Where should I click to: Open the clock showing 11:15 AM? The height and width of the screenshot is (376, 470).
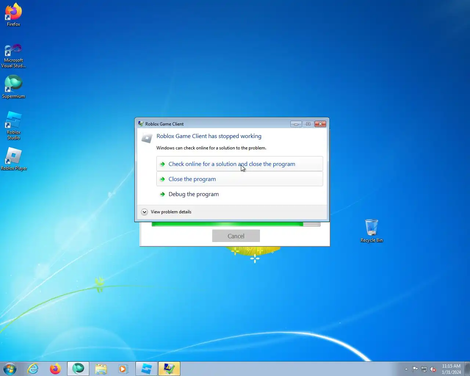click(x=451, y=369)
